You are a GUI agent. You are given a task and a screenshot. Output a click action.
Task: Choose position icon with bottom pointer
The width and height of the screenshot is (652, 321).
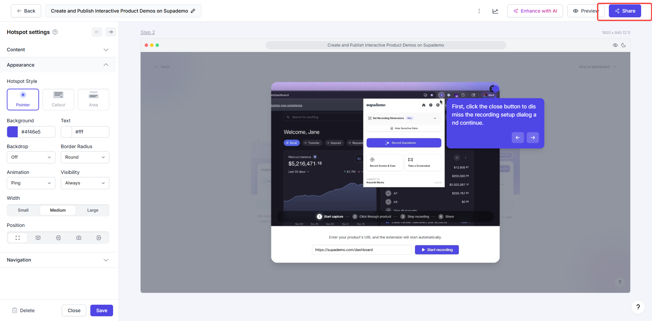click(x=38, y=238)
